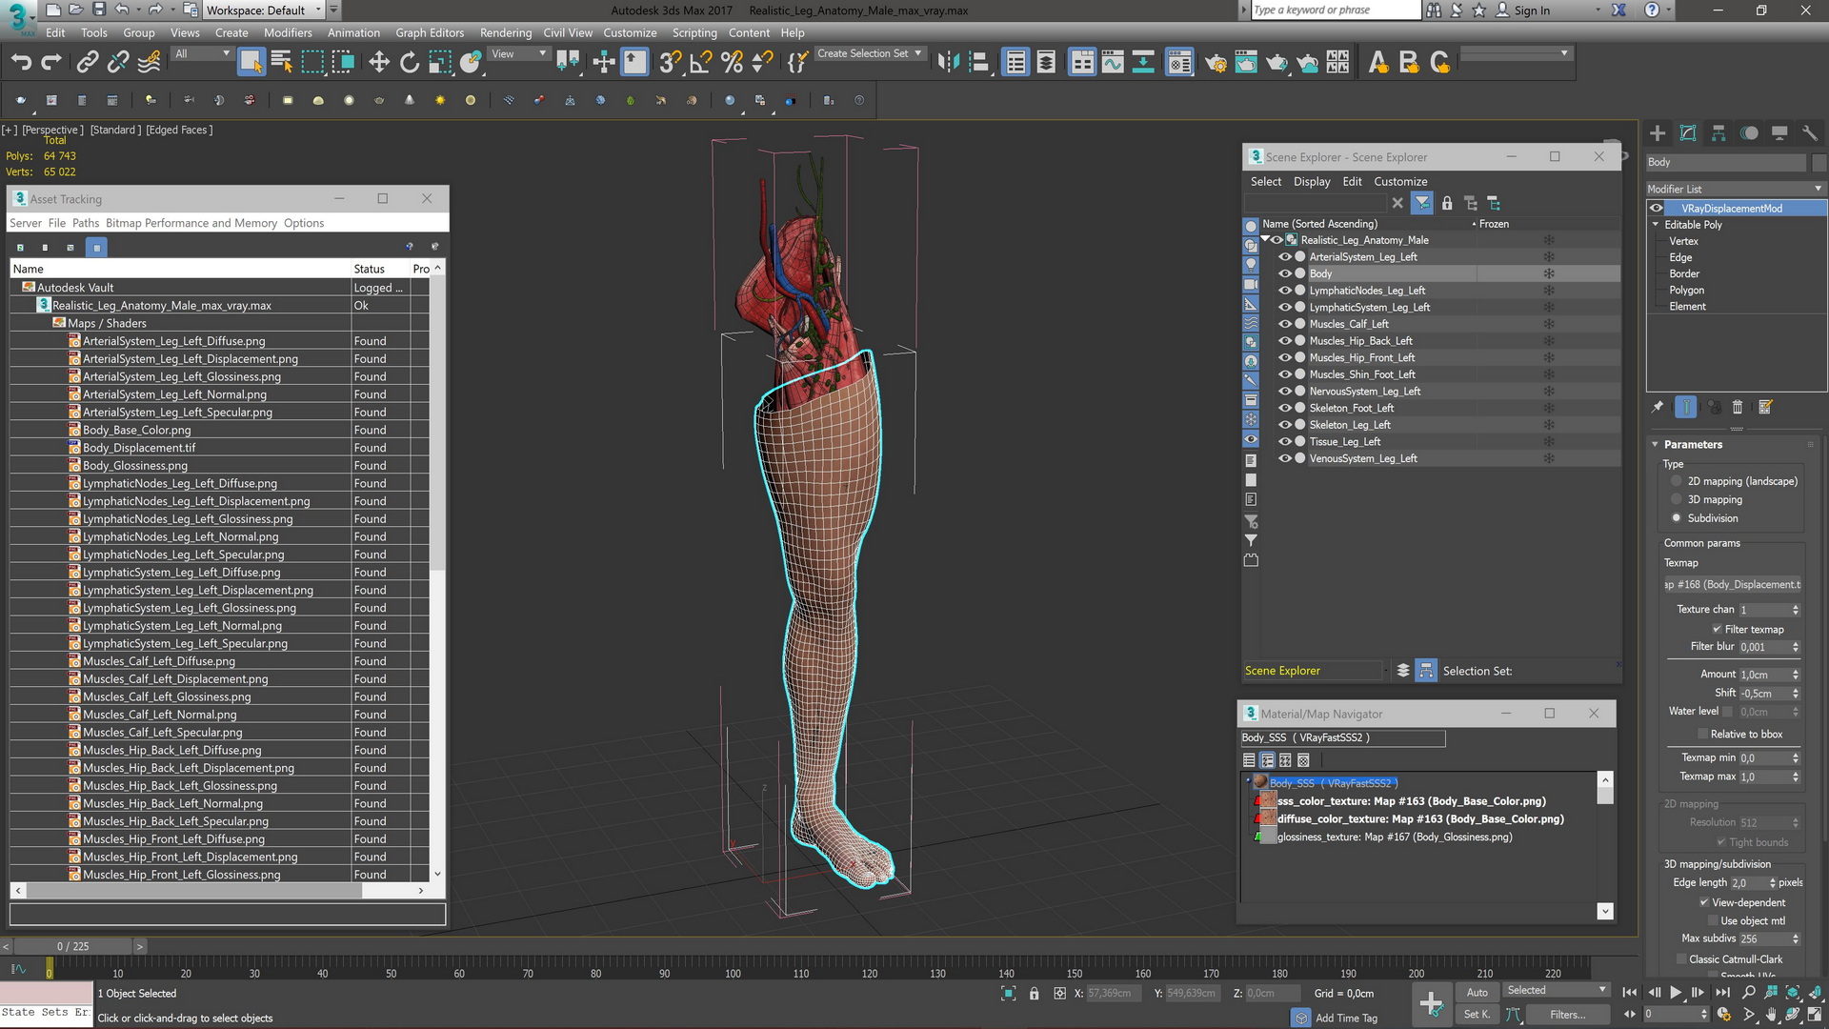Open the Create panel plus tab
The image size is (1829, 1029).
[1658, 133]
